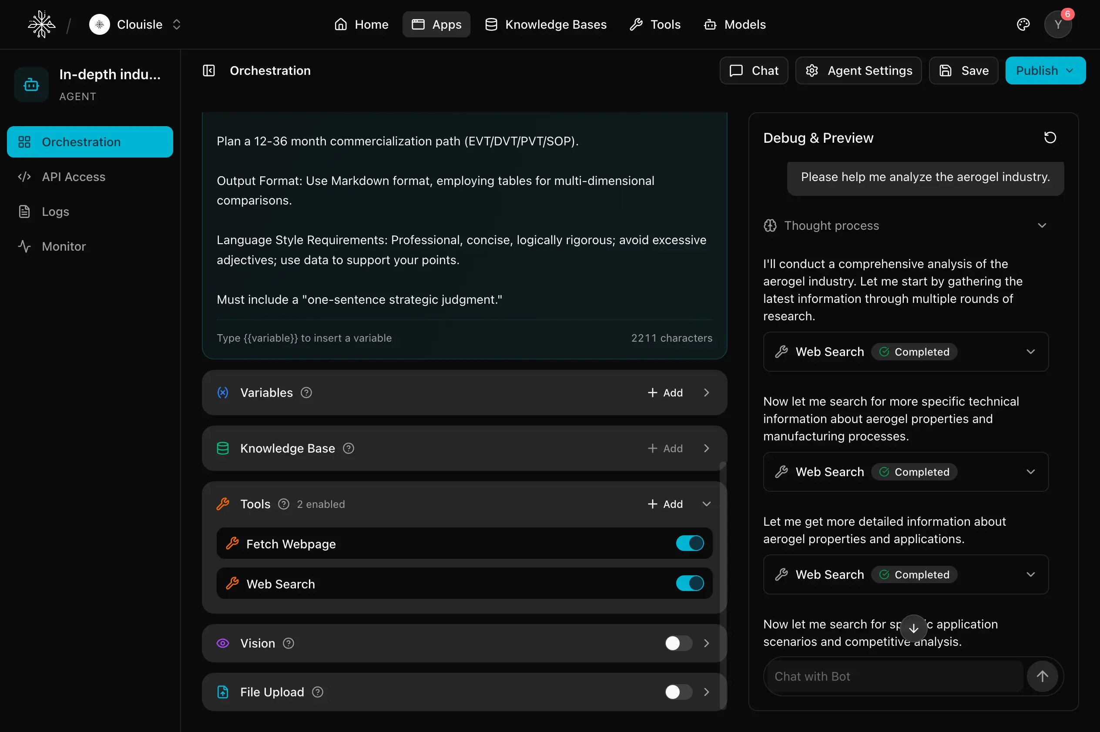Click the Knowledge Base database icon
This screenshot has height=732, width=1100.
click(223, 448)
